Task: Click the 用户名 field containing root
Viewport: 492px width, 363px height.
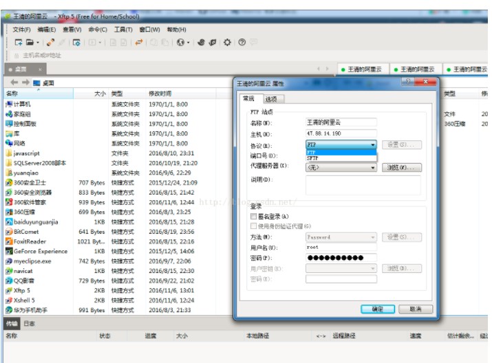Action: click(x=341, y=247)
